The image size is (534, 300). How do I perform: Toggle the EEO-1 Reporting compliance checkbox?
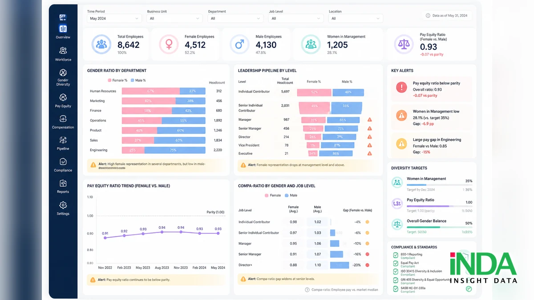[x=396, y=255]
